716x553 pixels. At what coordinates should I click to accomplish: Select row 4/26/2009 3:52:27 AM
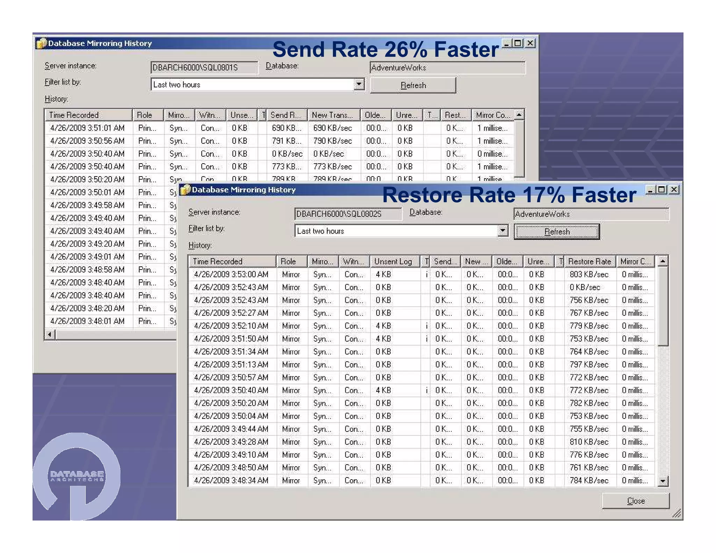click(x=421, y=313)
